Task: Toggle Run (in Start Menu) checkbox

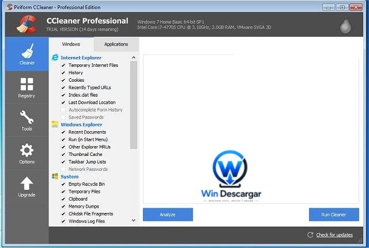Action: point(63,139)
